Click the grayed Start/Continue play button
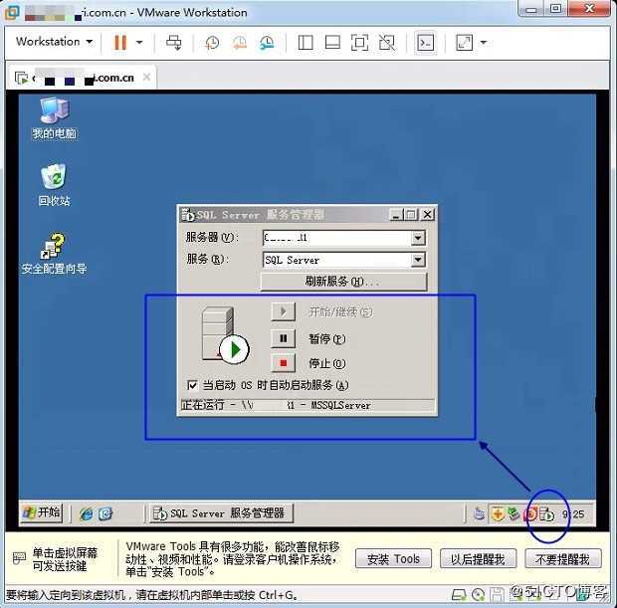 click(283, 312)
